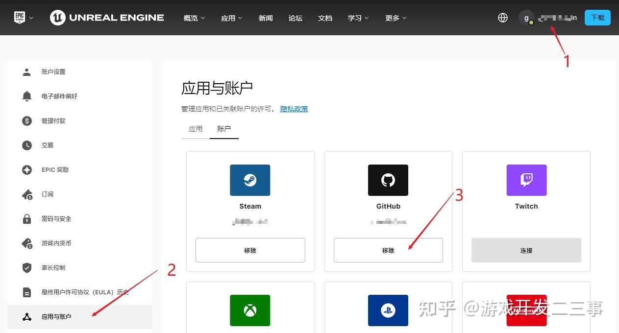The image size is (619, 333).
Task: Remove the Steam account connection
Action: (250, 250)
